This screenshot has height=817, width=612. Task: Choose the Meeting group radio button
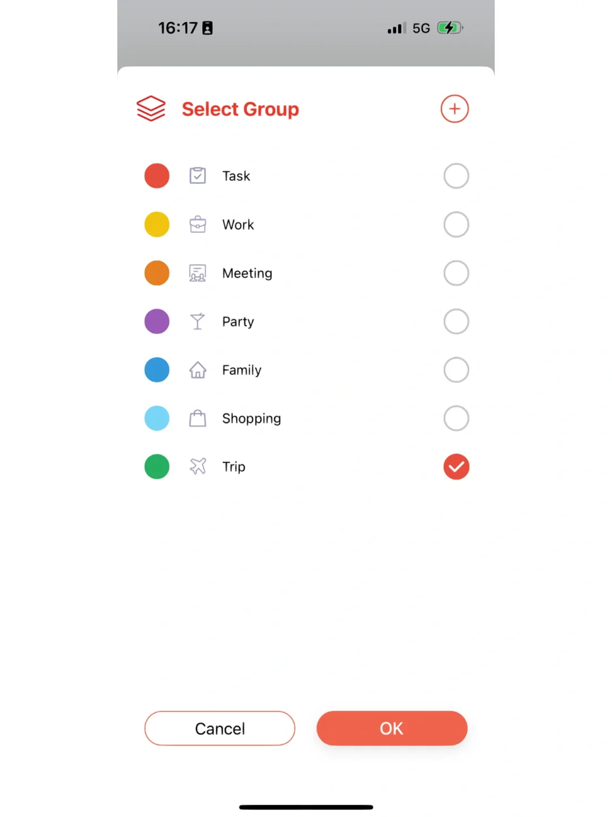[x=456, y=273]
